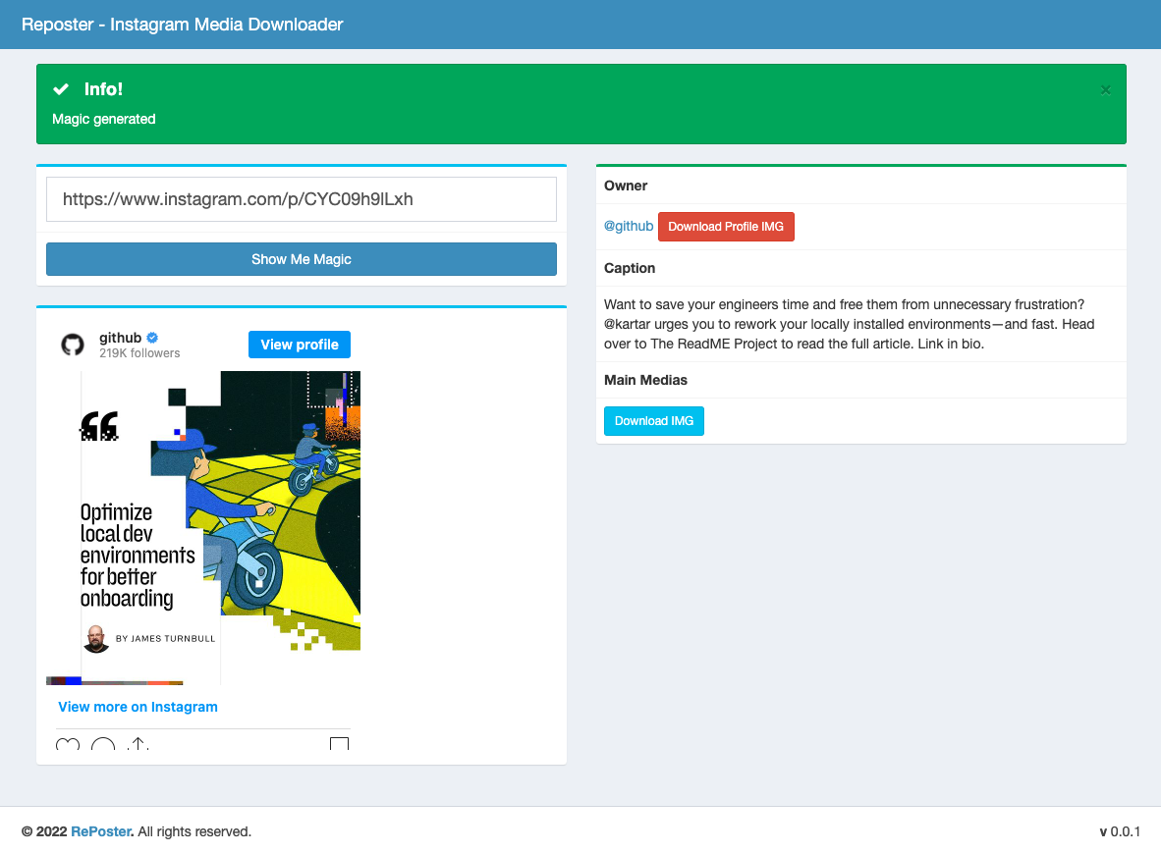Click the checkmark icon in the Info alert
The image size is (1161, 853).
click(61, 89)
